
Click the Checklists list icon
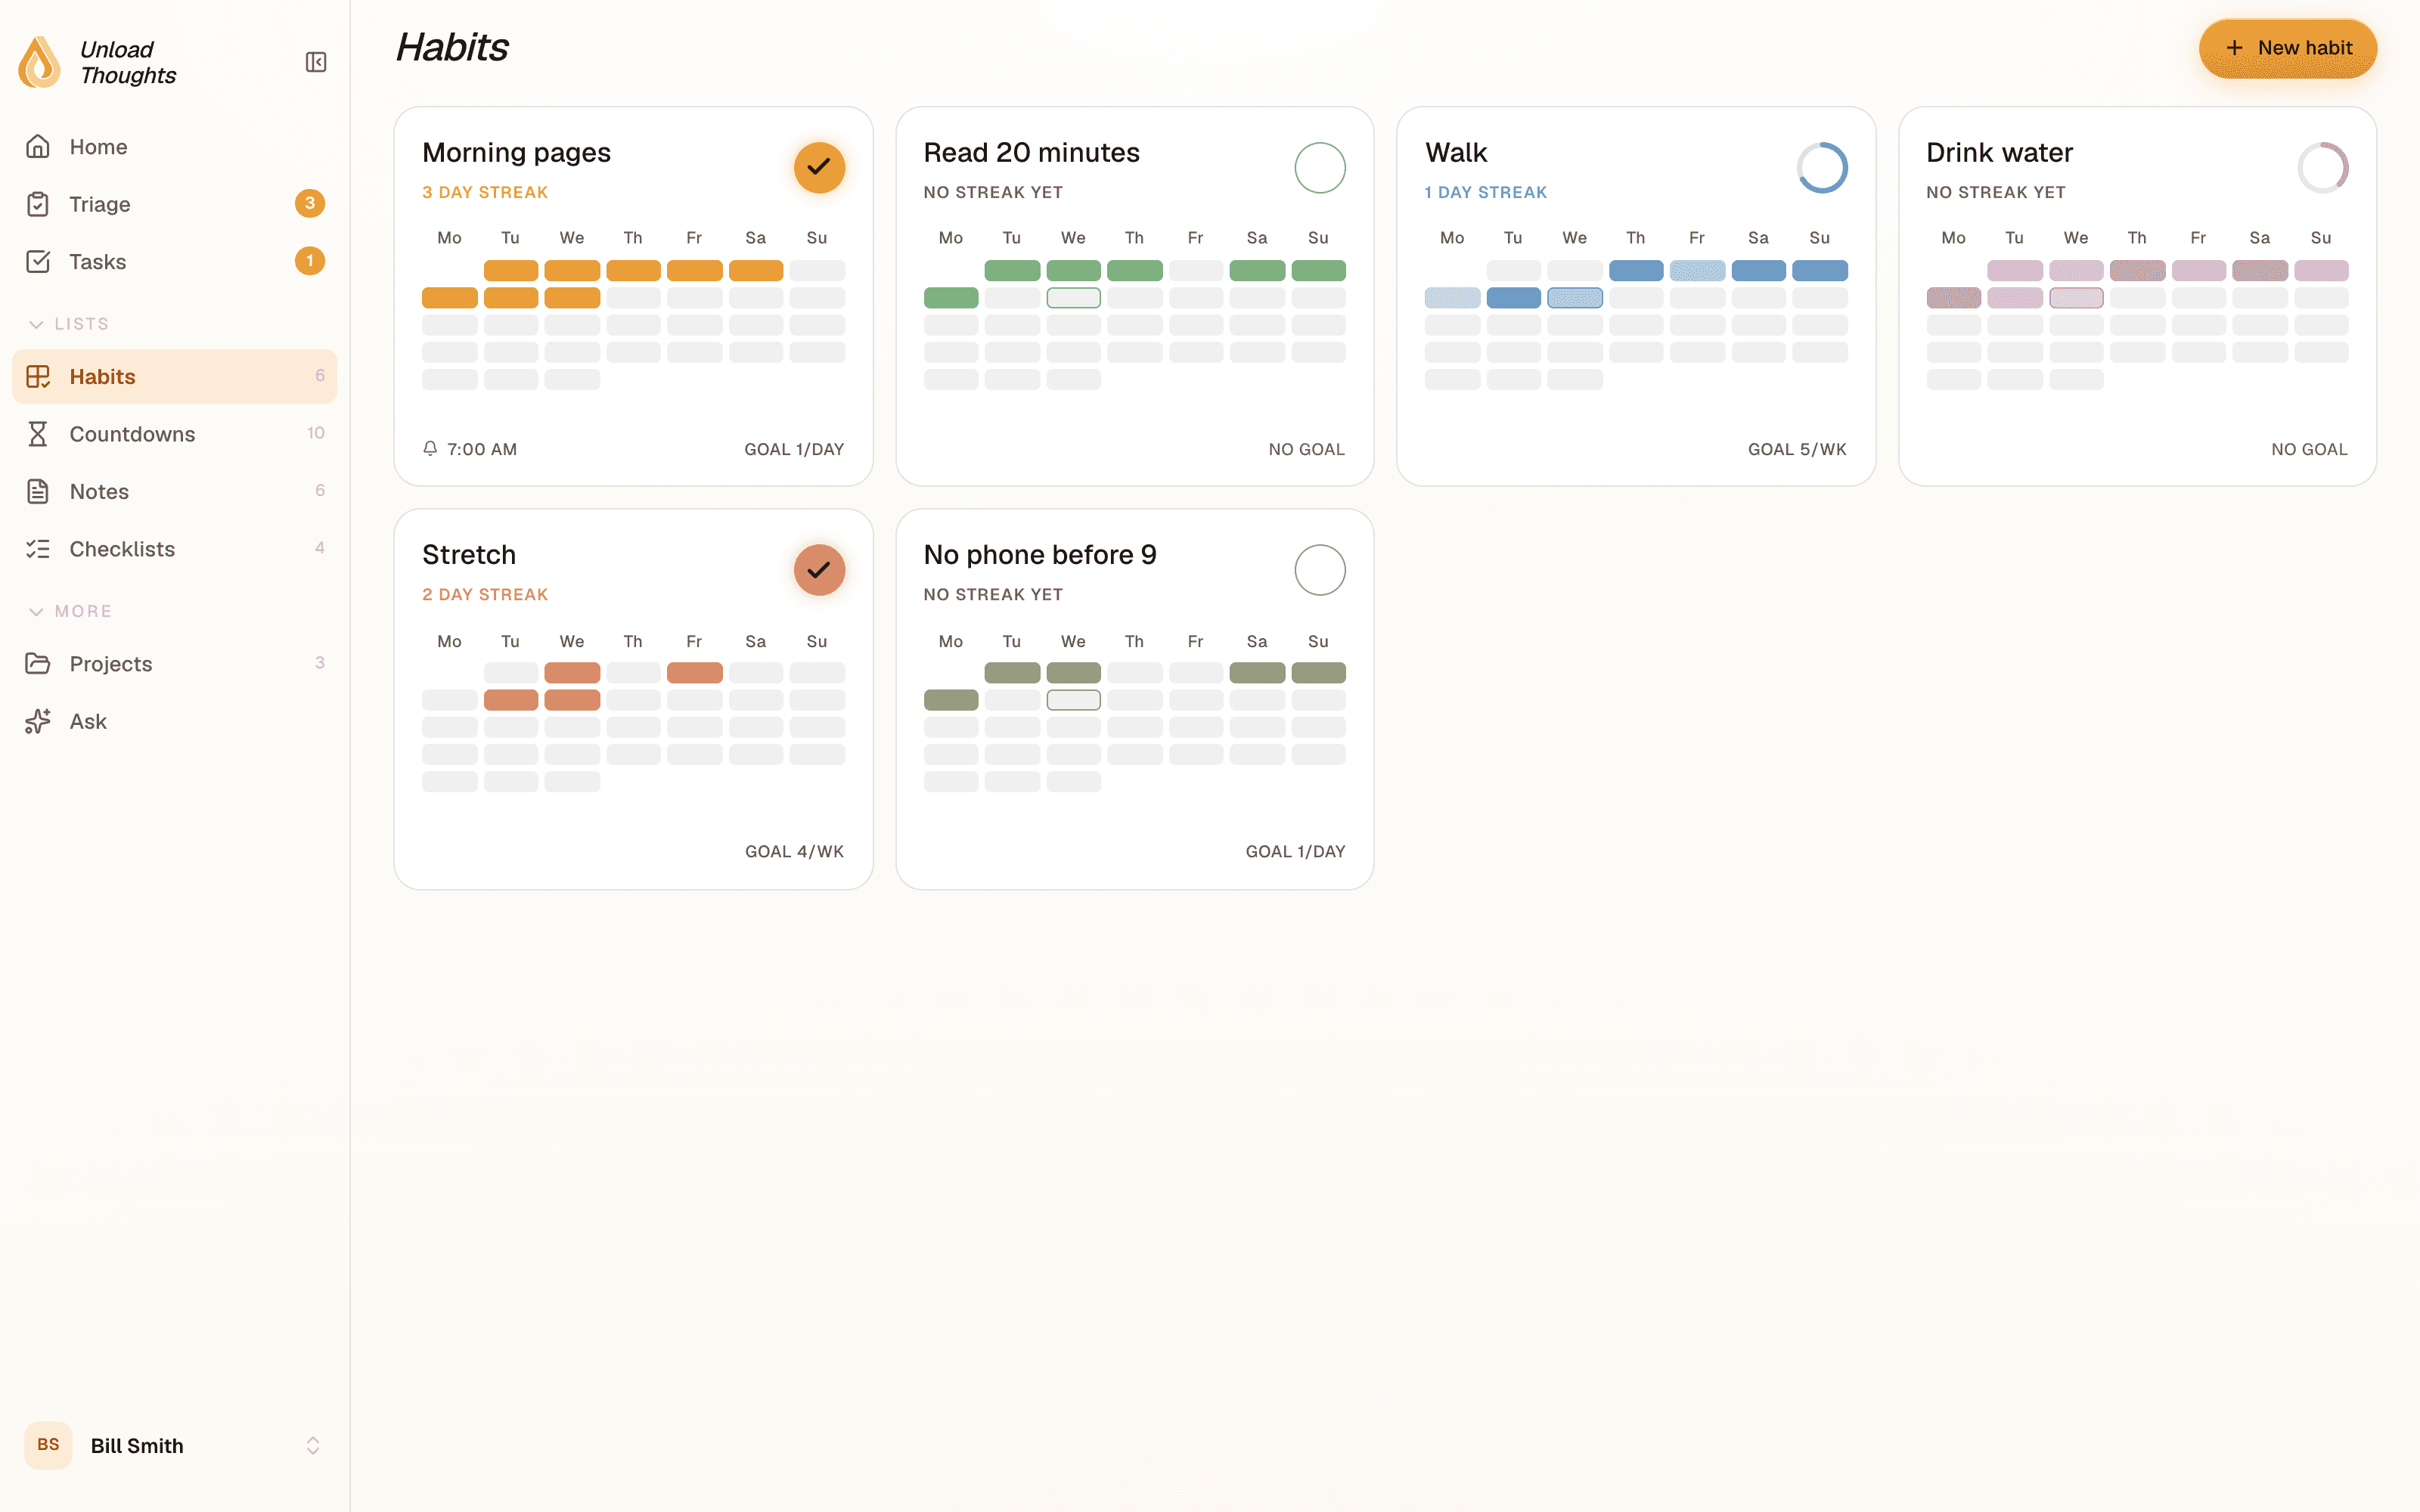[x=38, y=549]
